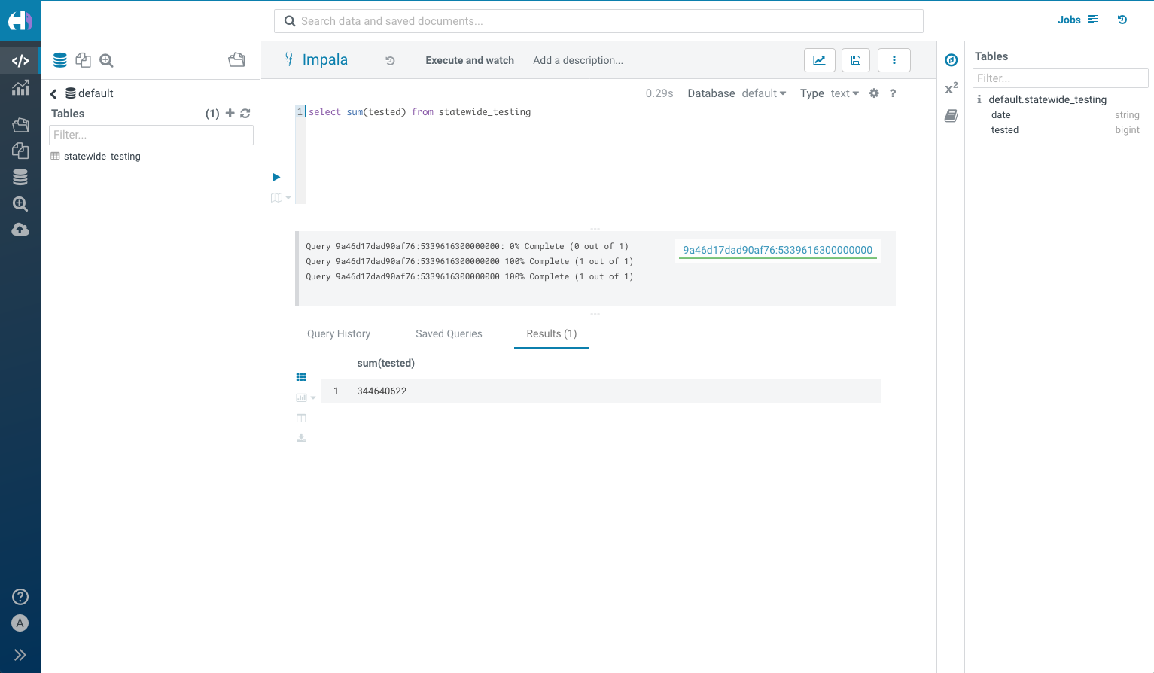Select the statewide_testing table in left panel

coord(102,156)
